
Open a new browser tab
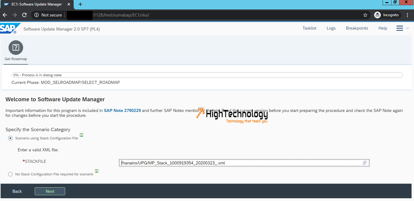[80, 4]
